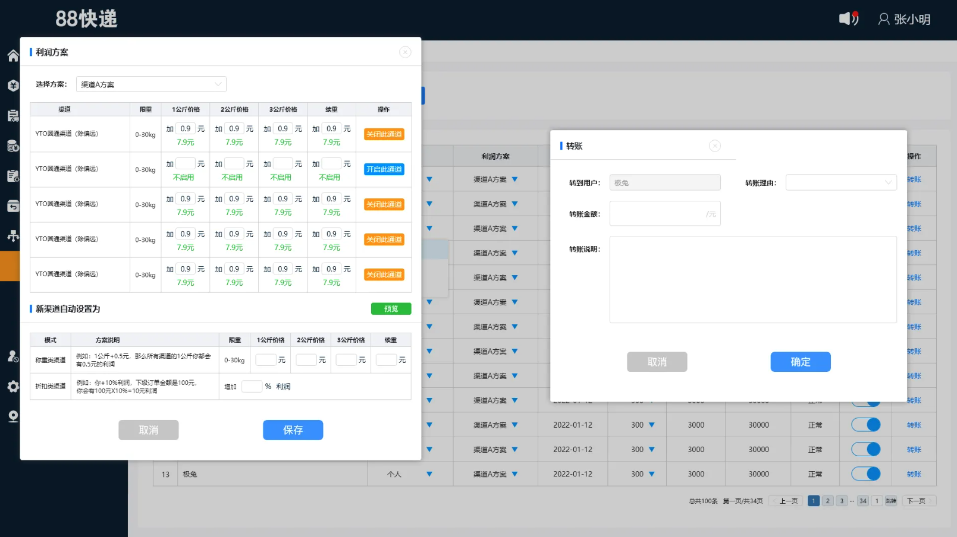Open the home icon in the sidebar

[x=13, y=56]
